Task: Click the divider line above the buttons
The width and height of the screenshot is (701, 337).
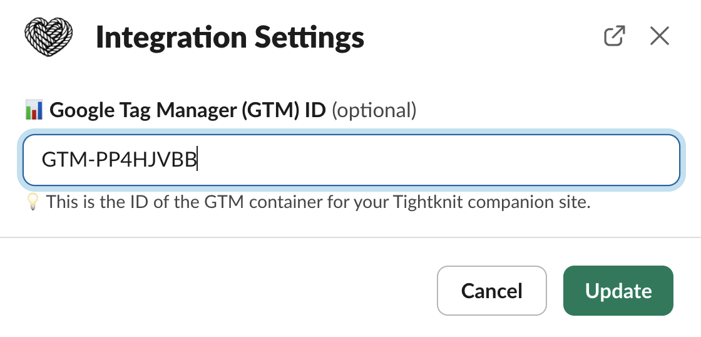Action: coord(350,238)
